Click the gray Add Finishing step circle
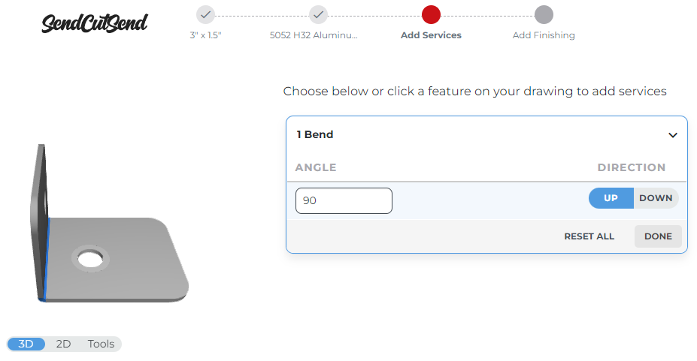The image size is (697, 361). (x=544, y=14)
